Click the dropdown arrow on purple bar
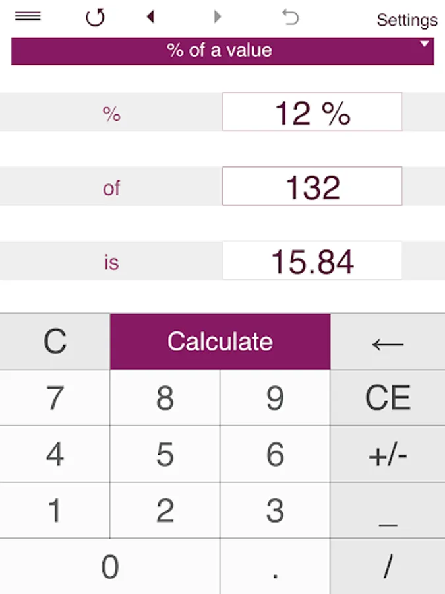 (424, 44)
